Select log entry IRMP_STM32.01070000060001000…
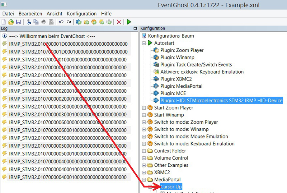 click(x=68, y=130)
